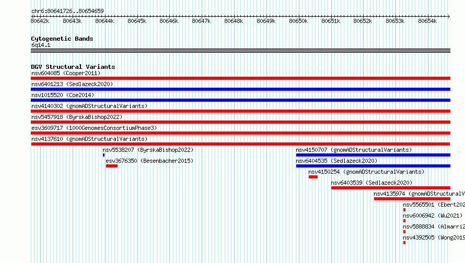Click the nsv5888834 (Almarri) label
The width and height of the screenshot is (465, 263).
434,226
